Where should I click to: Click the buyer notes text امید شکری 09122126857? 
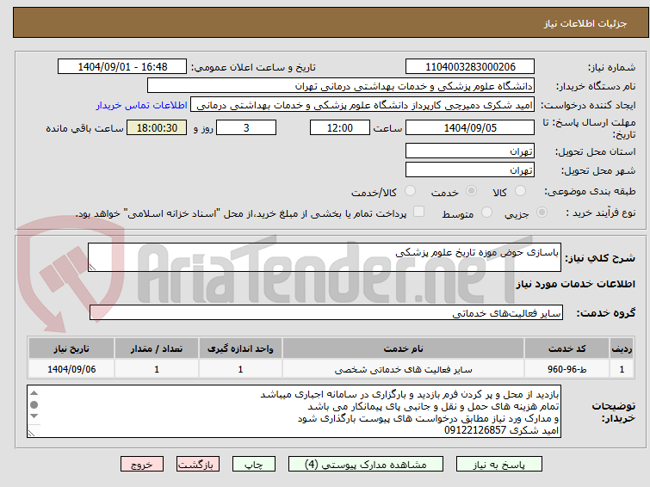pyautogui.click(x=502, y=430)
